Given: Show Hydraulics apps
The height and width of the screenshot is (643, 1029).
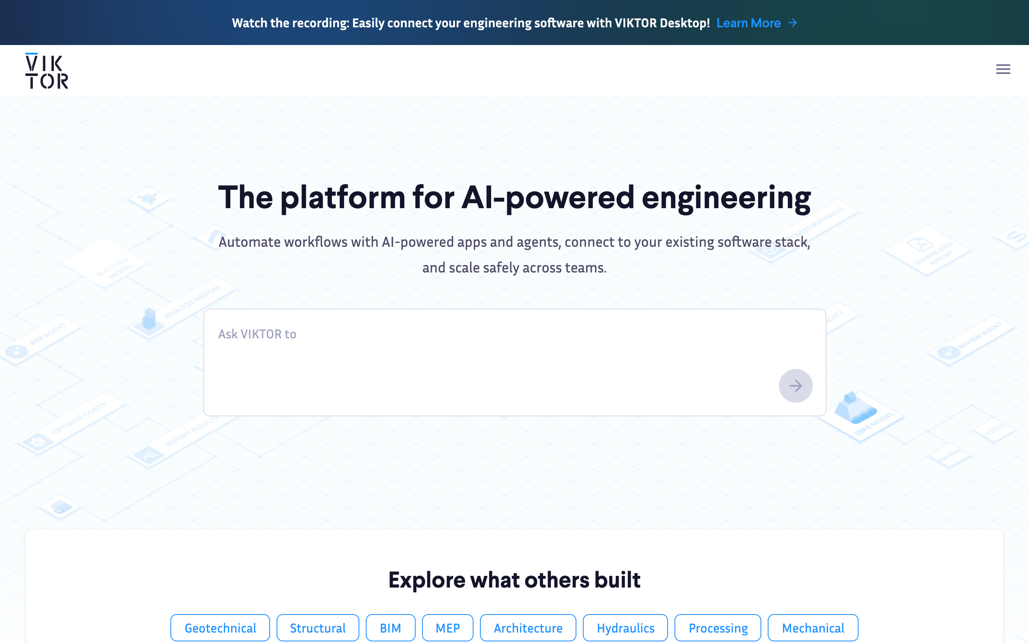Looking at the screenshot, I should (x=625, y=628).
